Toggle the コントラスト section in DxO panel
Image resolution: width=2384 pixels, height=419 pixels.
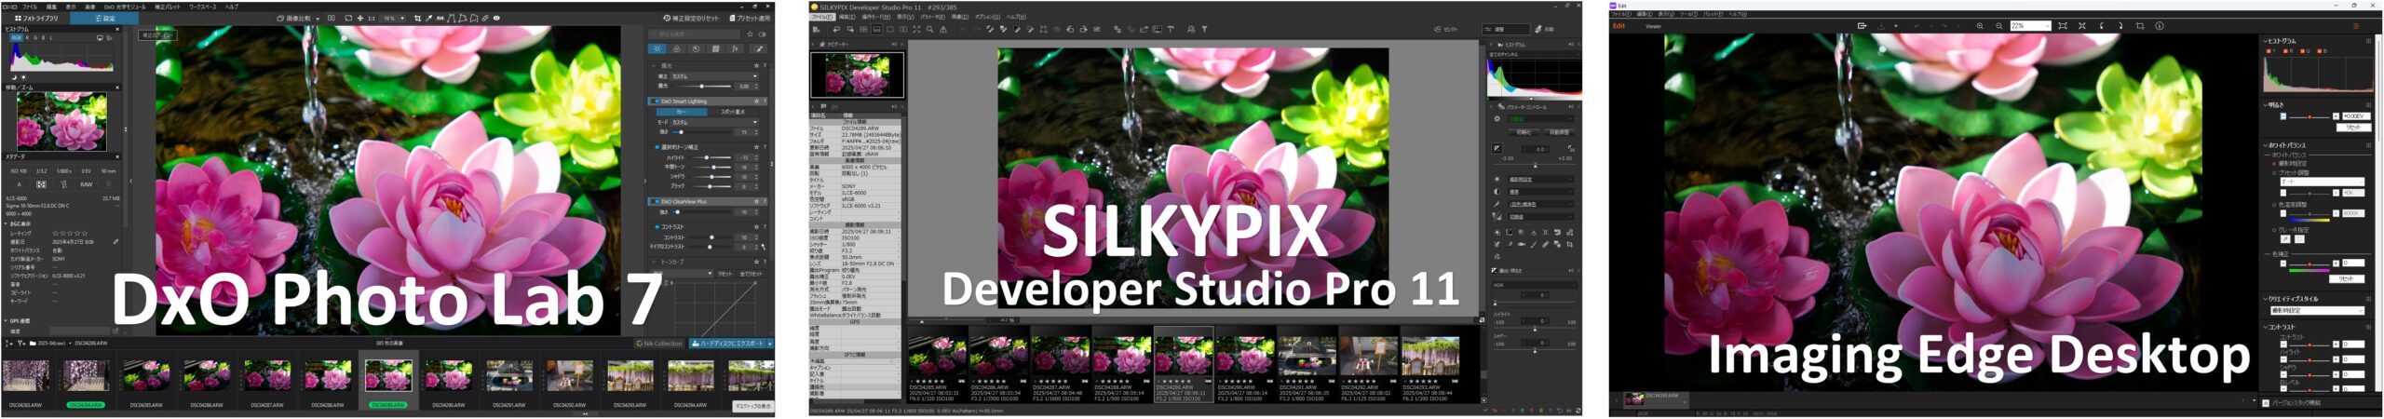[x=657, y=226]
